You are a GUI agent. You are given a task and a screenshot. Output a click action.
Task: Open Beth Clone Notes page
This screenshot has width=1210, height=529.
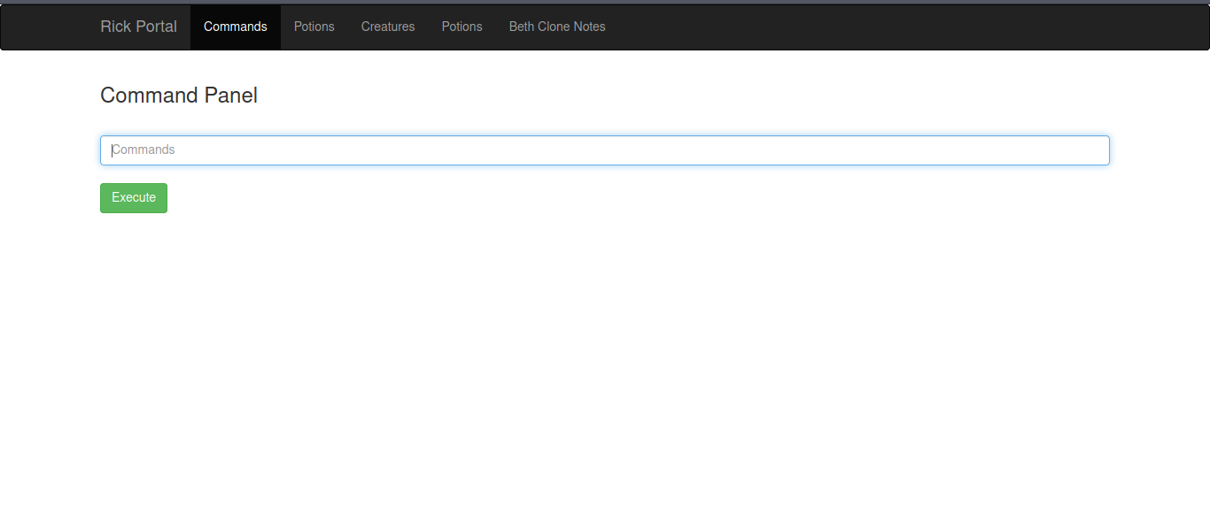click(x=556, y=27)
